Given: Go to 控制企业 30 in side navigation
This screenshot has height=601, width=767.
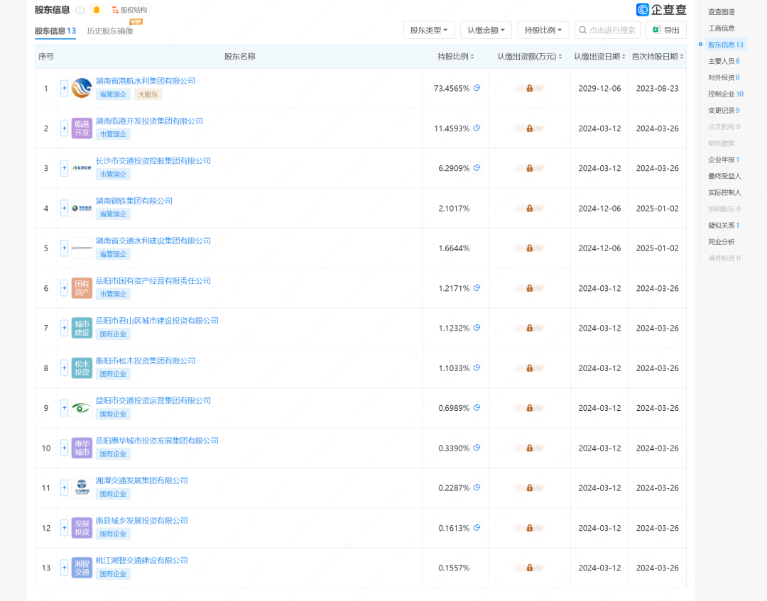Looking at the screenshot, I should pyautogui.click(x=725, y=94).
